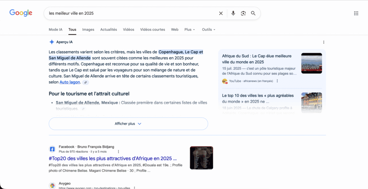The height and width of the screenshot is (189, 368).
Task: Click top 10 villes article thumbnail
Action: pyautogui.click(x=312, y=102)
